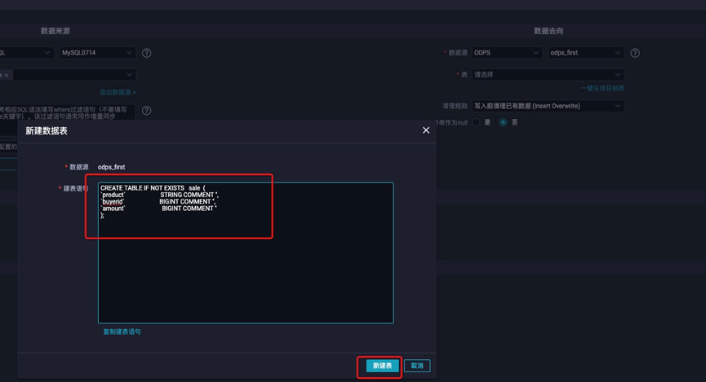The image size is (706, 382).
Task: Click the 添加数据源 + link
Action: click(118, 92)
